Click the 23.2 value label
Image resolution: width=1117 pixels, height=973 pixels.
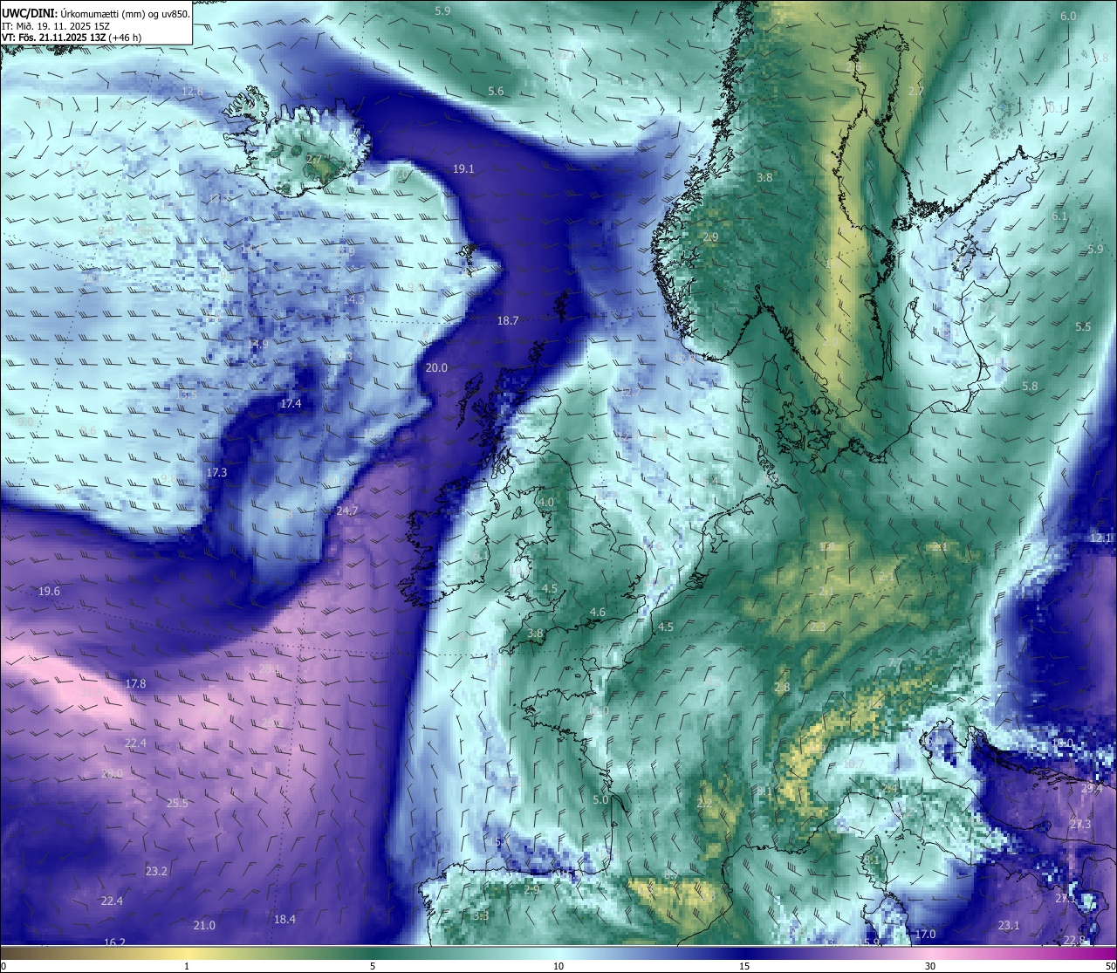pyautogui.click(x=156, y=872)
